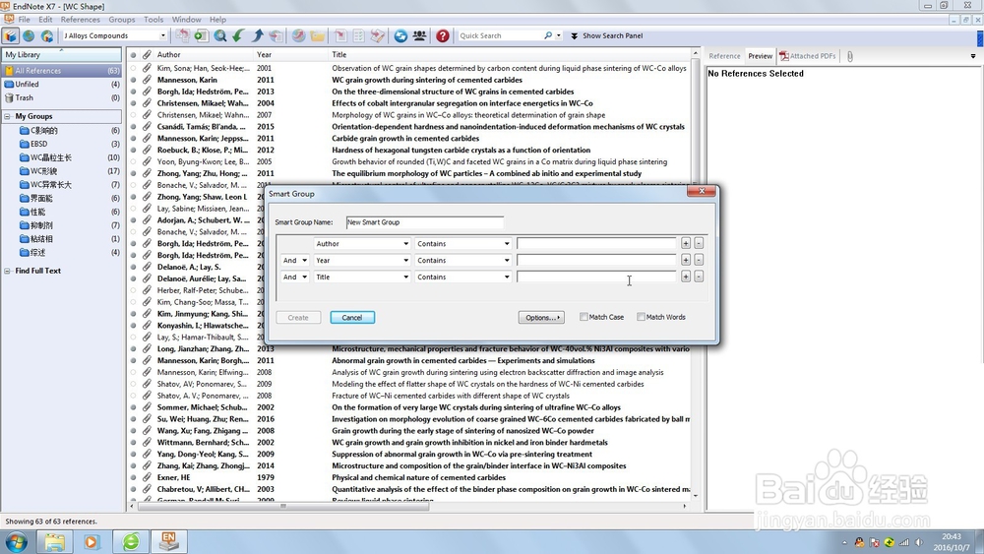
Task: Enable the Match Case checkbox
Action: click(584, 317)
